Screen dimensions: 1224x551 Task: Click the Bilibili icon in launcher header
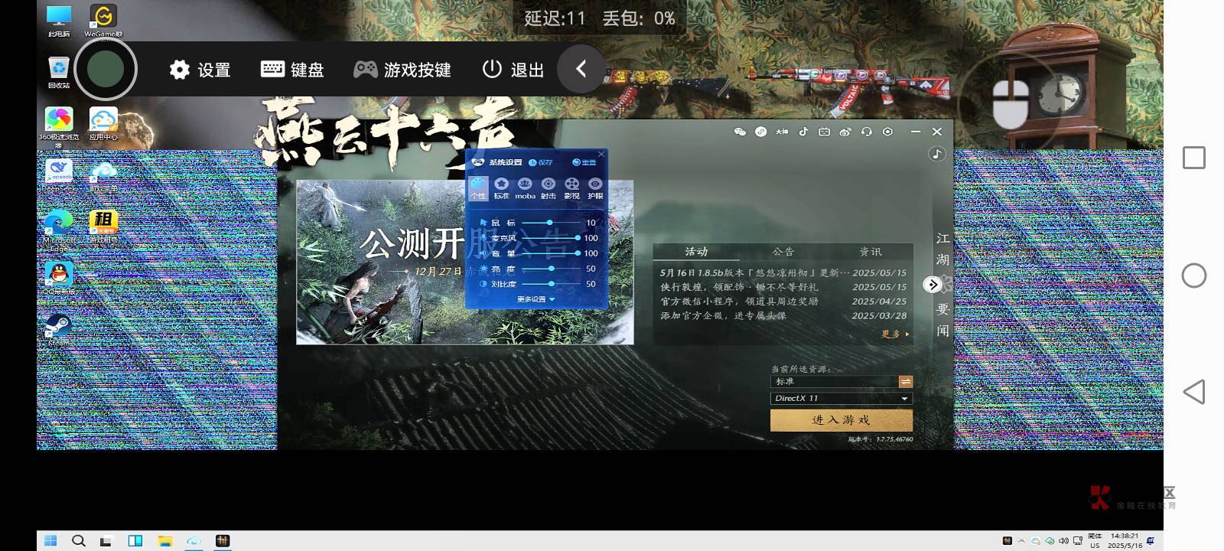coord(824,132)
